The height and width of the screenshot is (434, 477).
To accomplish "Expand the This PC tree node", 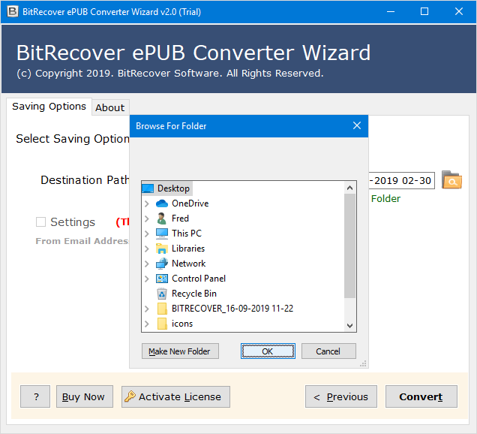I will point(147,234).
